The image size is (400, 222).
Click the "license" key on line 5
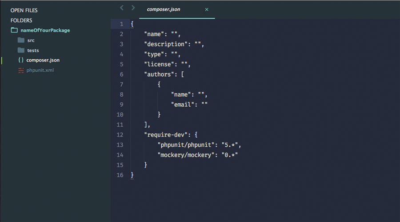click(159, 64)
